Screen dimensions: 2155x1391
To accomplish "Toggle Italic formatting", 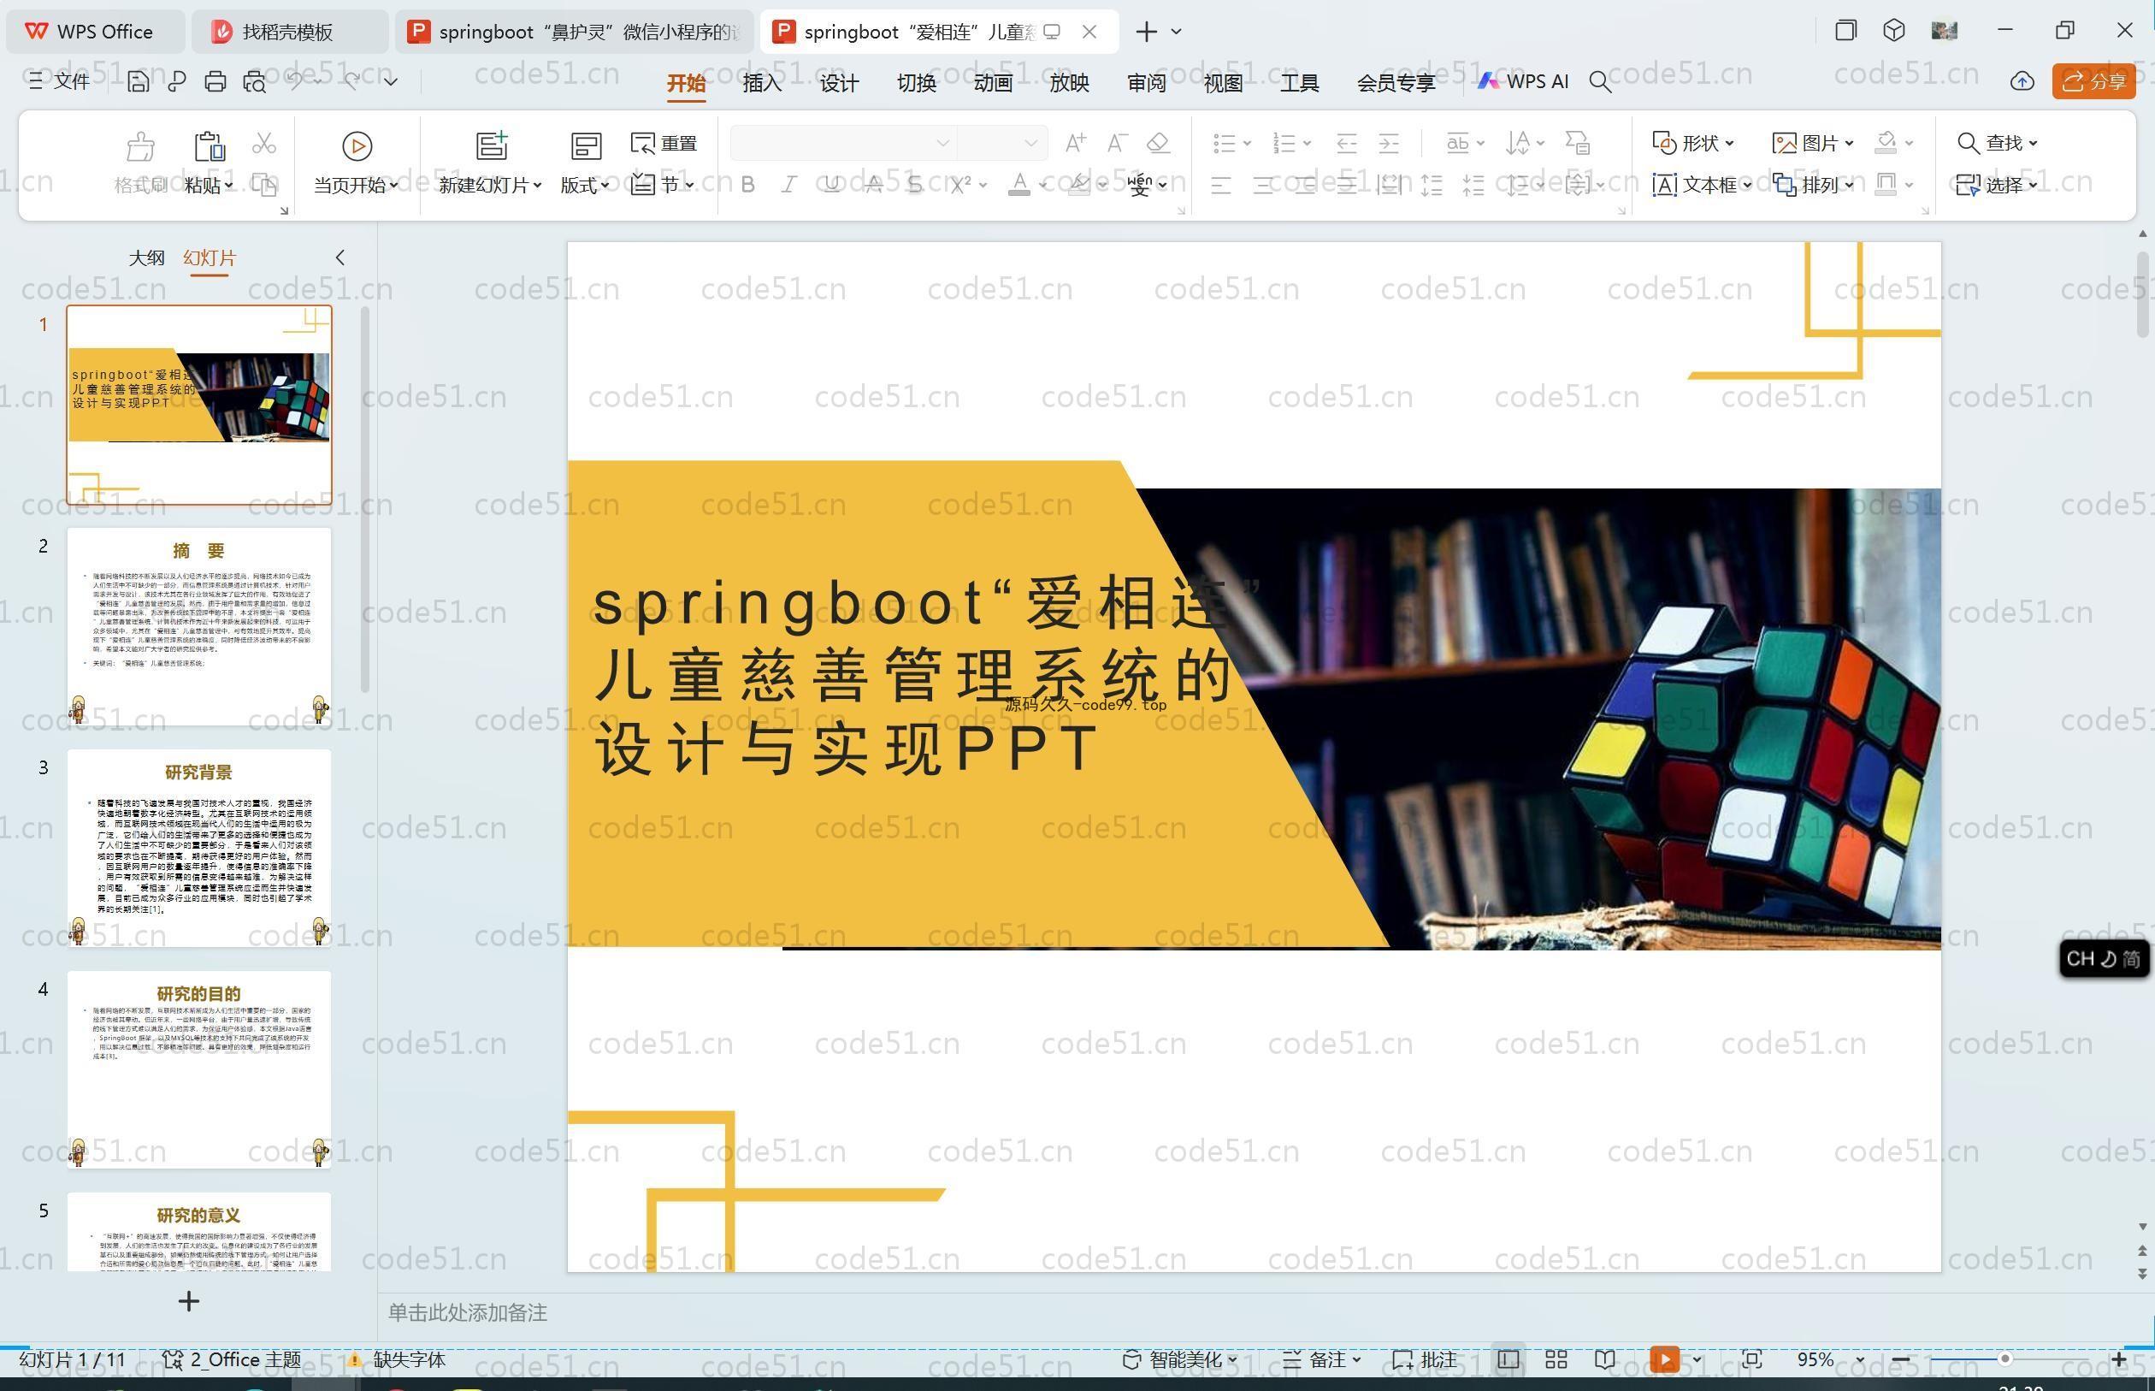I will pos(789,184).
